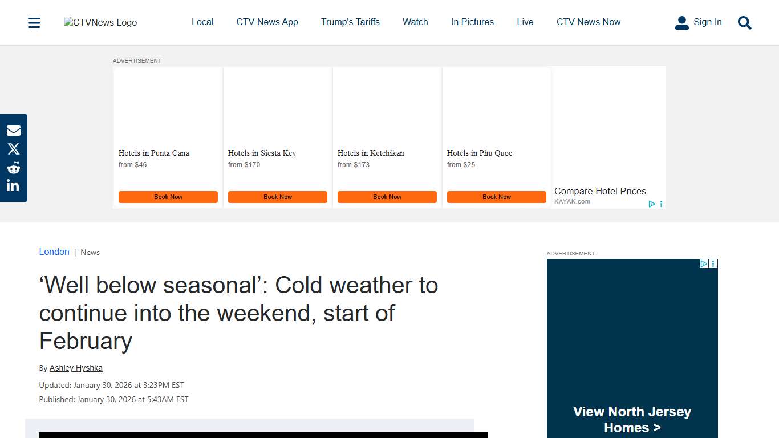The height and width of the screenshot is (438, 779).
Task: Click View North Jersey Homes in sidebar ad
Action: pyautogui.click(x=632, y=419)
